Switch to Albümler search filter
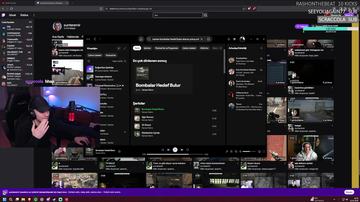The width and height of the screenshot is (360, 202). coord(204,48)
